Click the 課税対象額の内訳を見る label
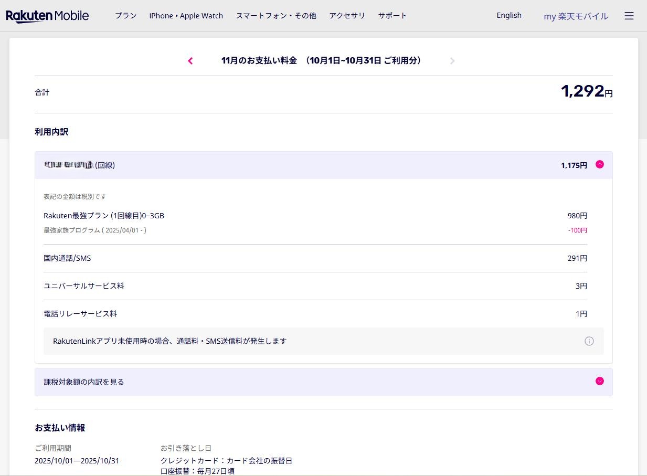The height and width of the screenshot is (476, 647). click(84, 382)
